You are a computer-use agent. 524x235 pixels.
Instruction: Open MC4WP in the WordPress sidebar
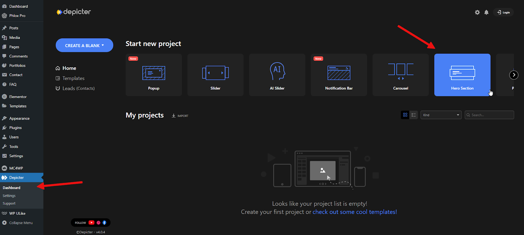[22, 168]
